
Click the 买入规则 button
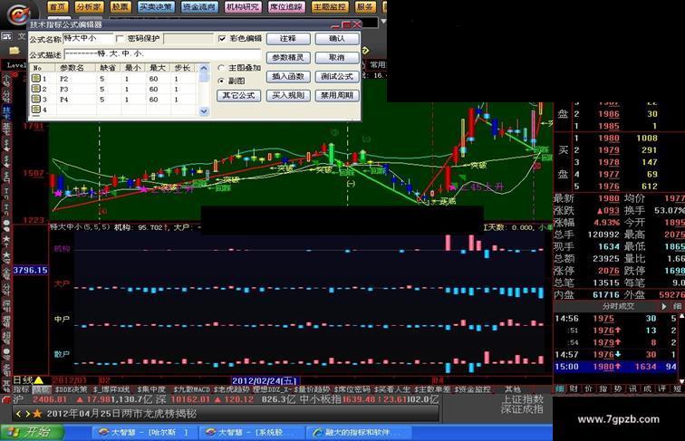click(288, 96)
